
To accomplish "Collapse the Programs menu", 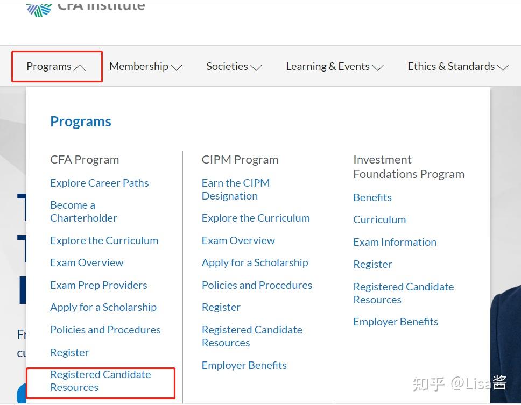I will [56, 67].
